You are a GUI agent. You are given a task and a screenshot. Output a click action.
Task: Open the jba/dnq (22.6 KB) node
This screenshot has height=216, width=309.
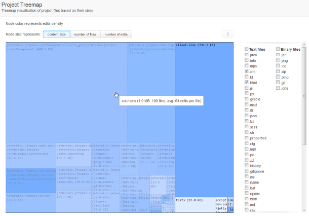tap(129, 159)
